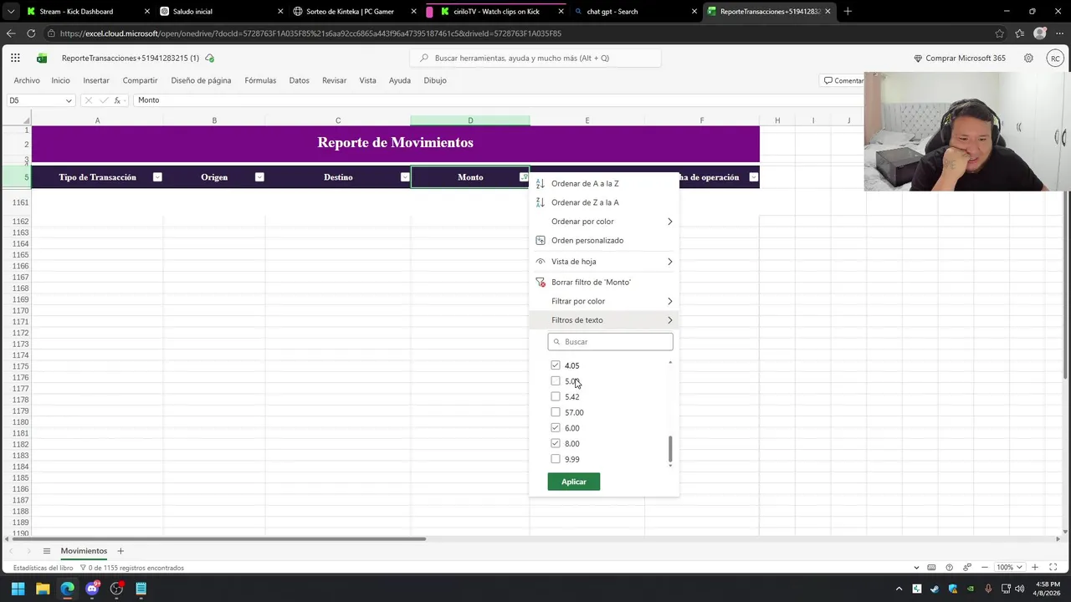1071x602 pixels.
Task: Expand Filtros de texto submenu
Action: [x=604, y=320]
